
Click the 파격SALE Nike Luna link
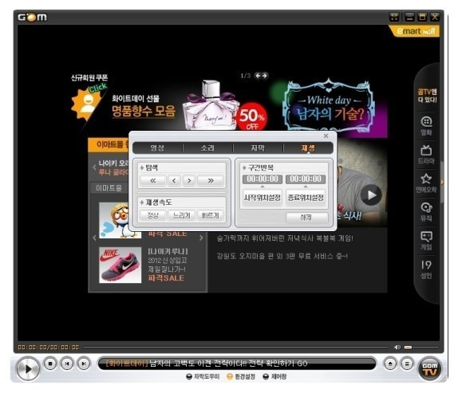166,278
